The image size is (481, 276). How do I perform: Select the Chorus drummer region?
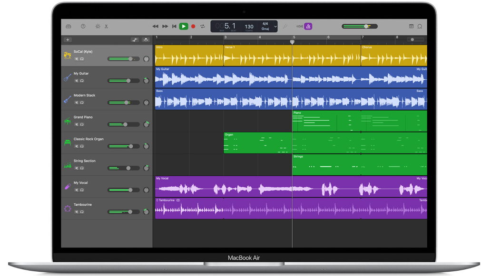coord(394,56)
